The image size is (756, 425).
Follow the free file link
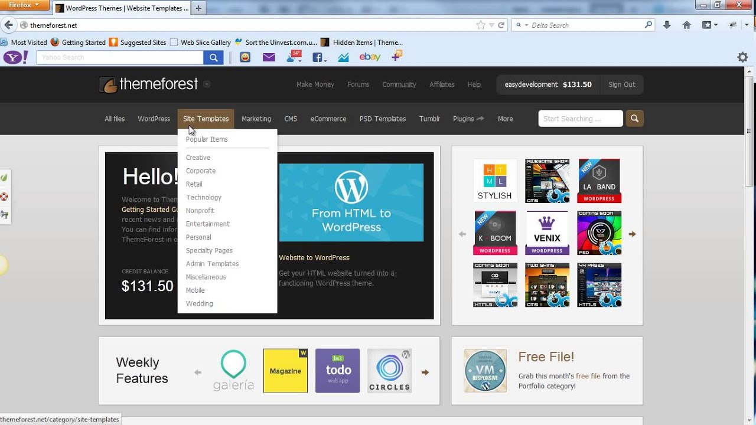(588, 376)
